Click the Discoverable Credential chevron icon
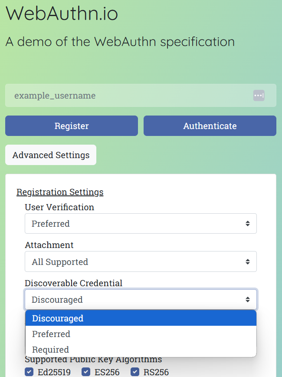The height and width of the screenshot is (377, 282). tap(248, 299)
